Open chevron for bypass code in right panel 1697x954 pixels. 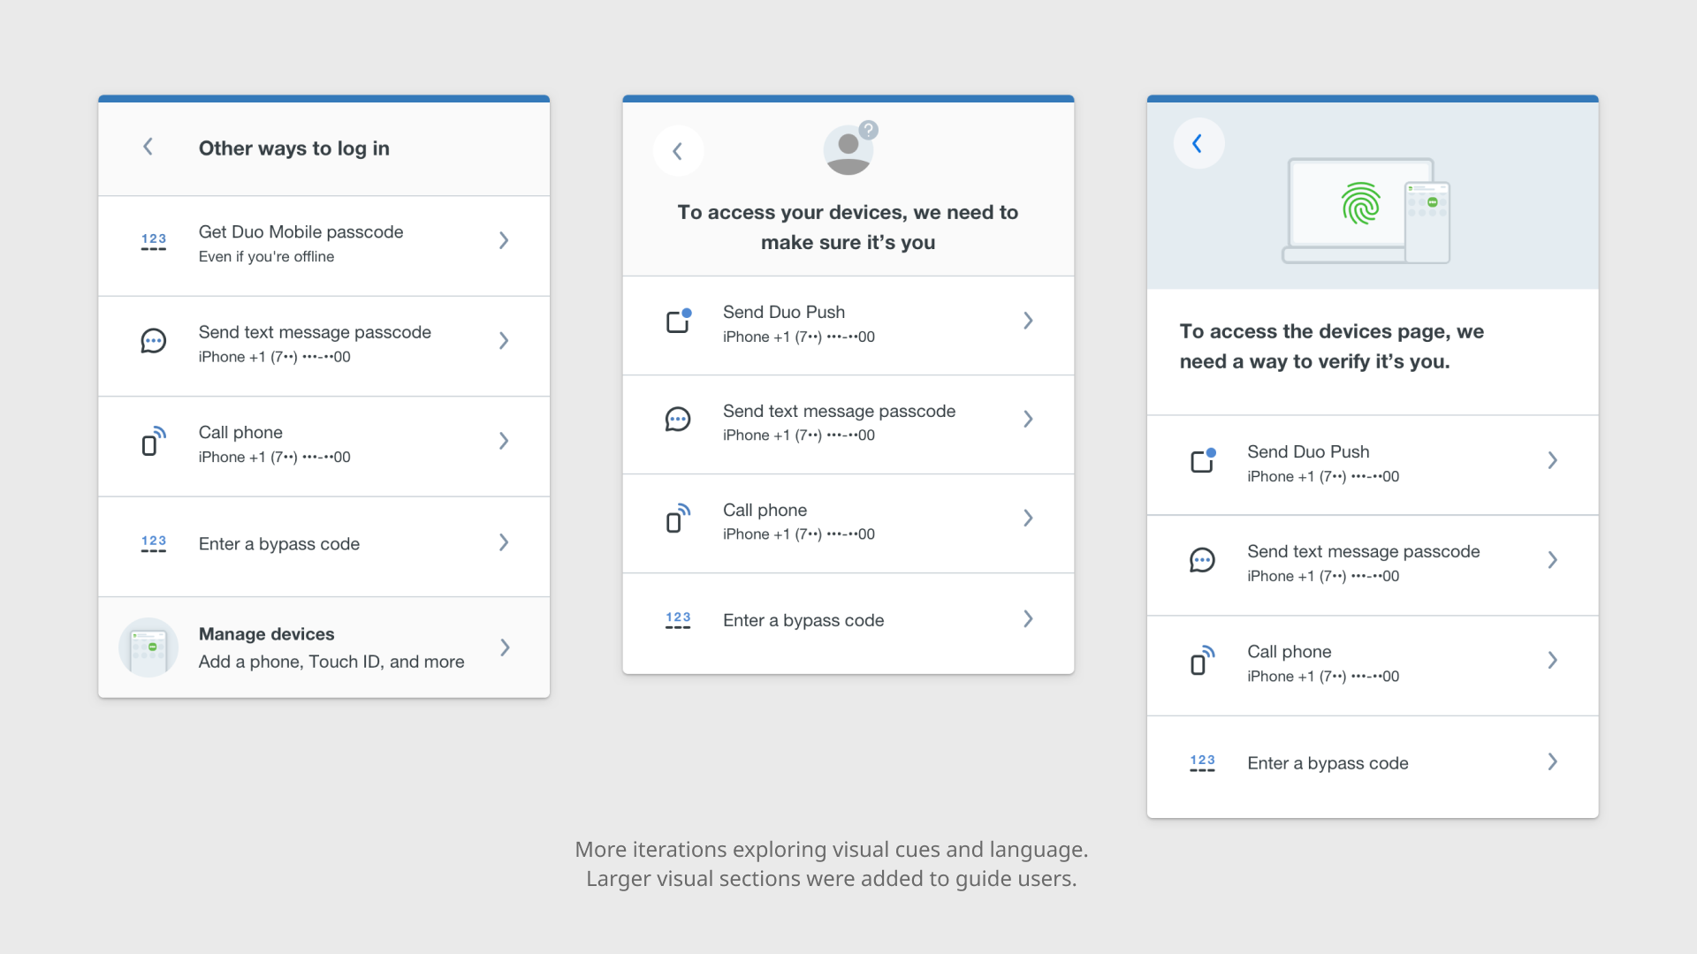pos(1553,761)
